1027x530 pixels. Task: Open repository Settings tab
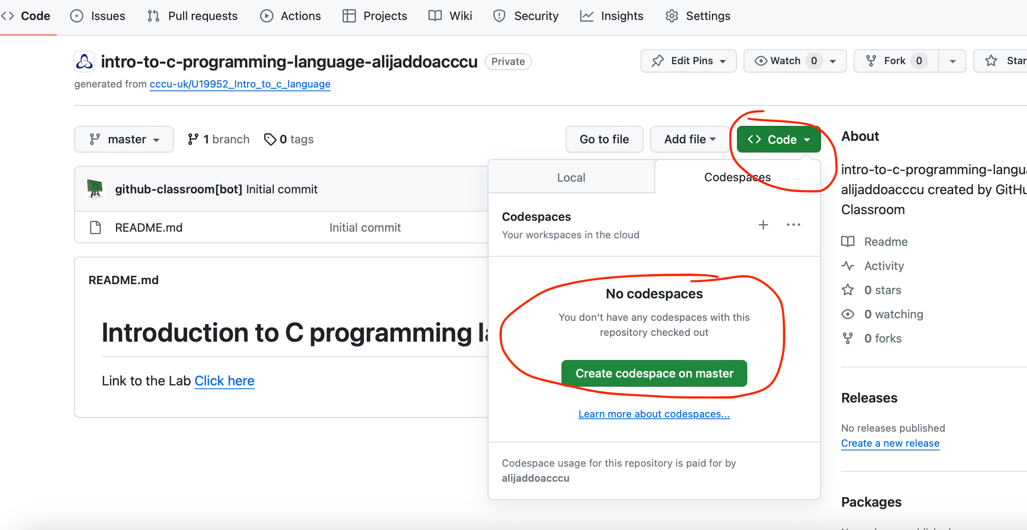698,16
